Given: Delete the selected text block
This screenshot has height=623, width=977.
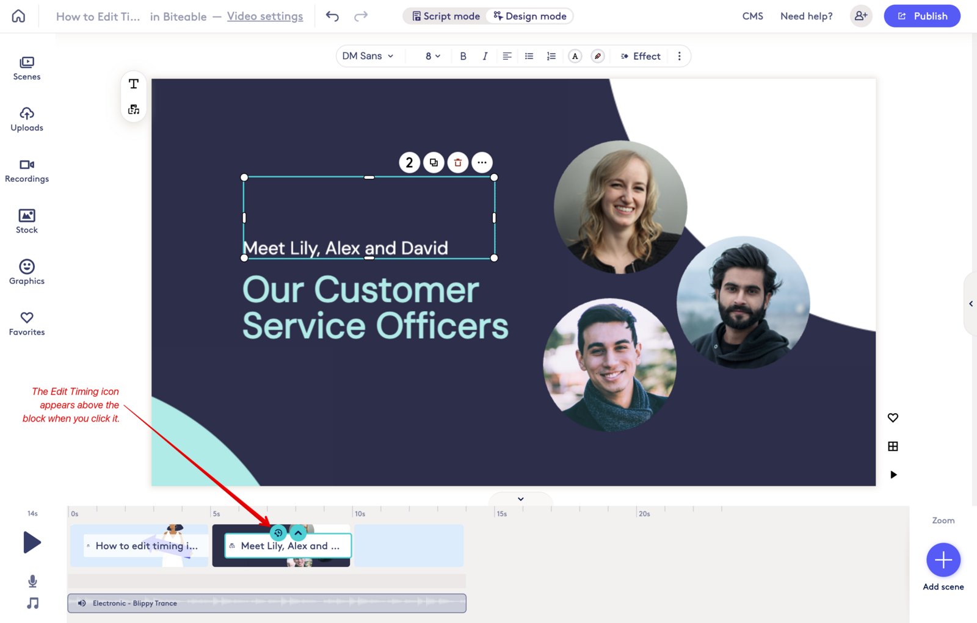Looking at the screenshot, I should click(458, 162).
